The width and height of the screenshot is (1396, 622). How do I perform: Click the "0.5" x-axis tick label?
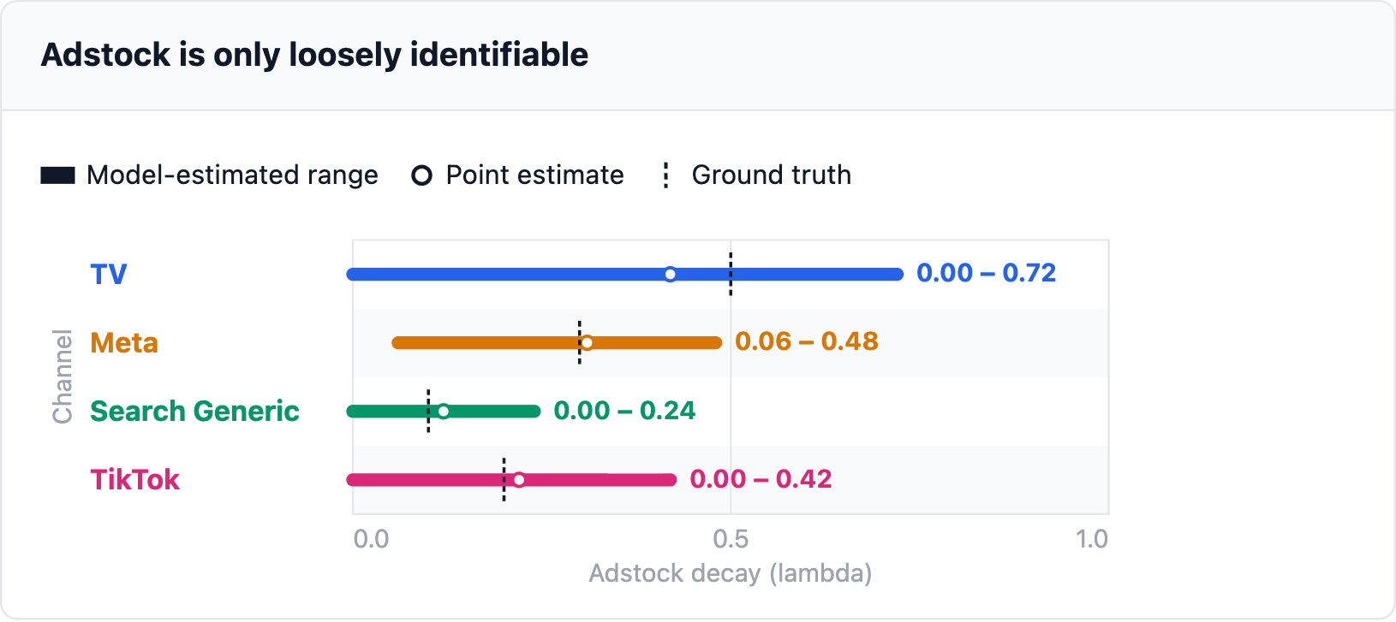tap(731, 539)
